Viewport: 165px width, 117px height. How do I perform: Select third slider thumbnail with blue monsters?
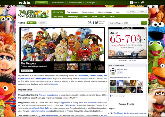(85, 67)
